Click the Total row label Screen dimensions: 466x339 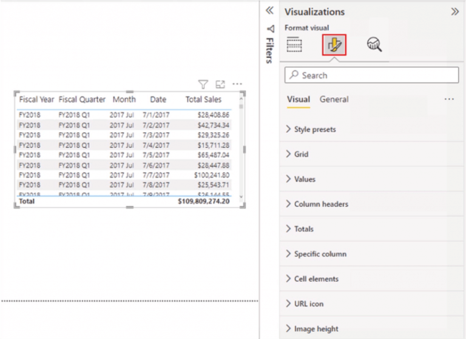(x=27, y=201)
